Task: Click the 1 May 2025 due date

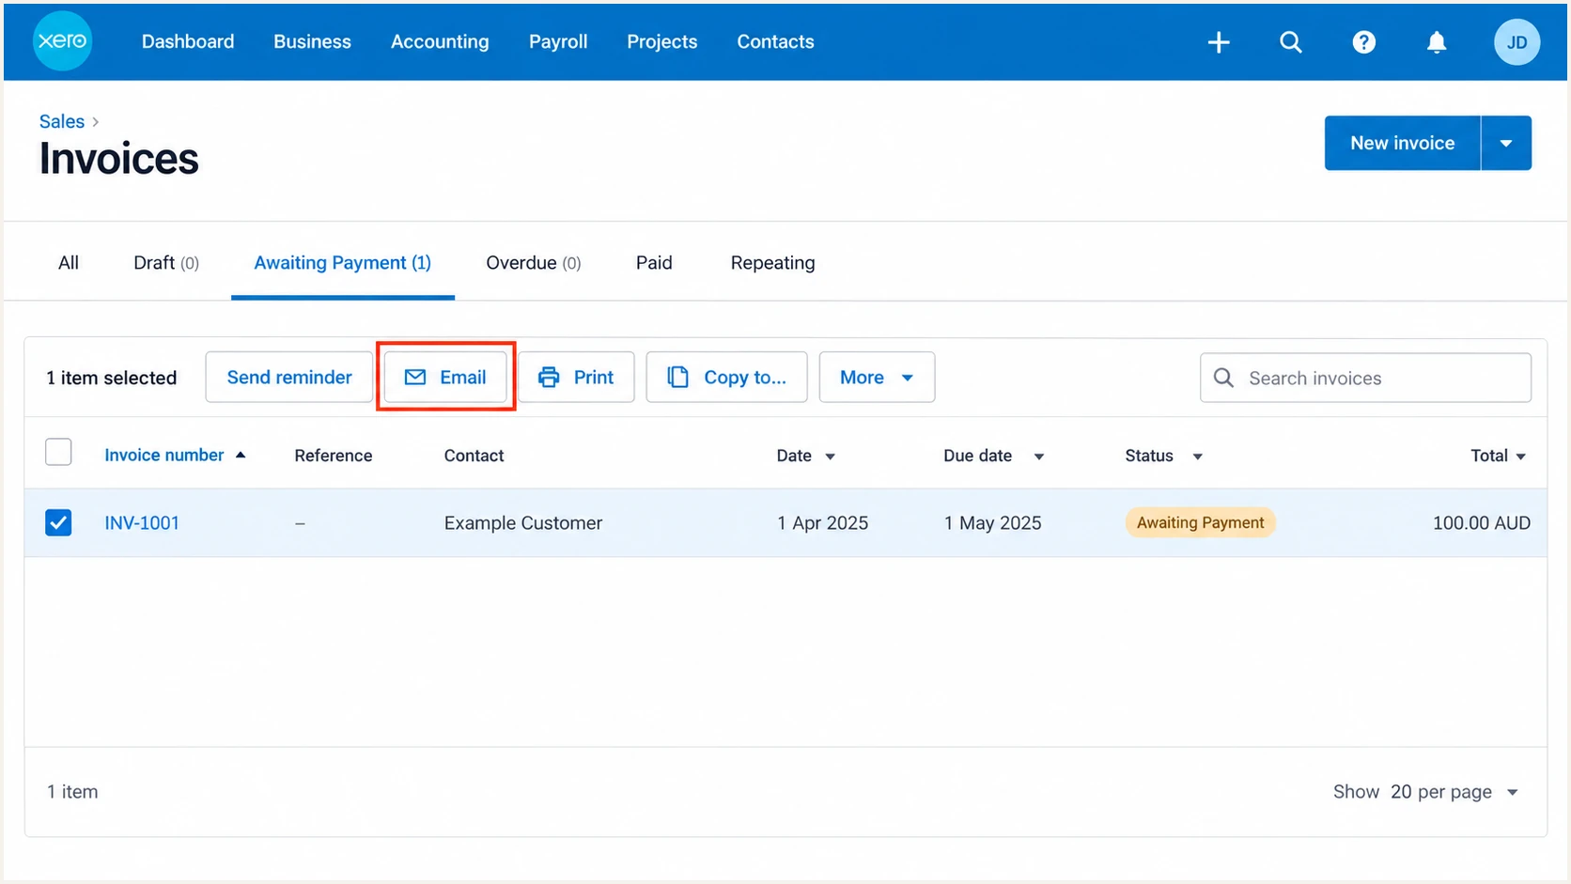Action: click(x=992, y=522)
